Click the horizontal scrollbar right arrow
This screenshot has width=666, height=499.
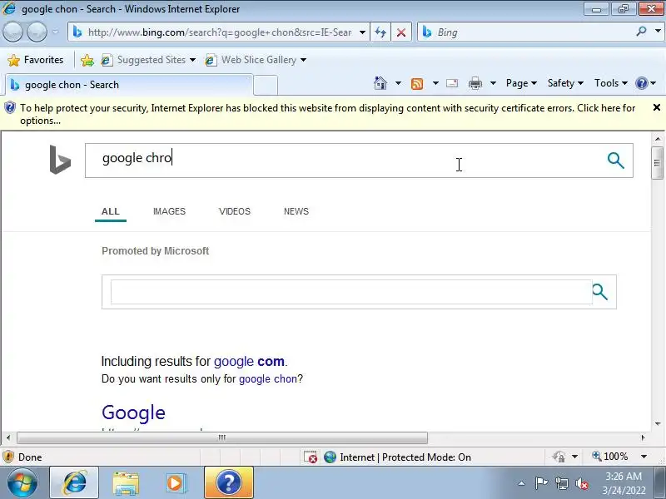(643, 437)
